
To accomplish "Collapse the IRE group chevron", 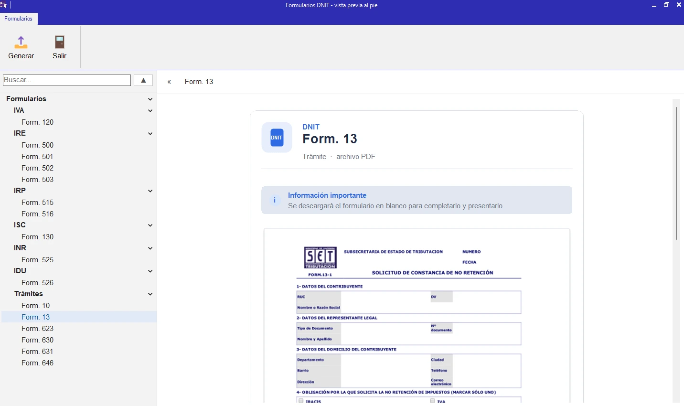I will [150, 134].
